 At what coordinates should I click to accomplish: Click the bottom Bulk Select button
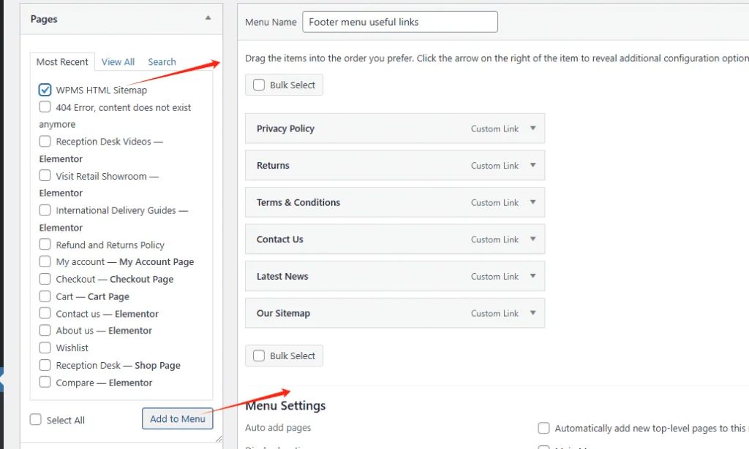(x=284, y=356)
